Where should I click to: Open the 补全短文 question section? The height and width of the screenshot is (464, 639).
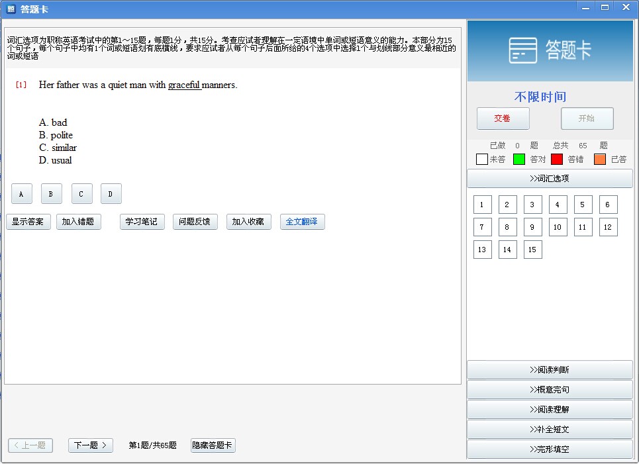pyautogui.click(x=550, y=430)
